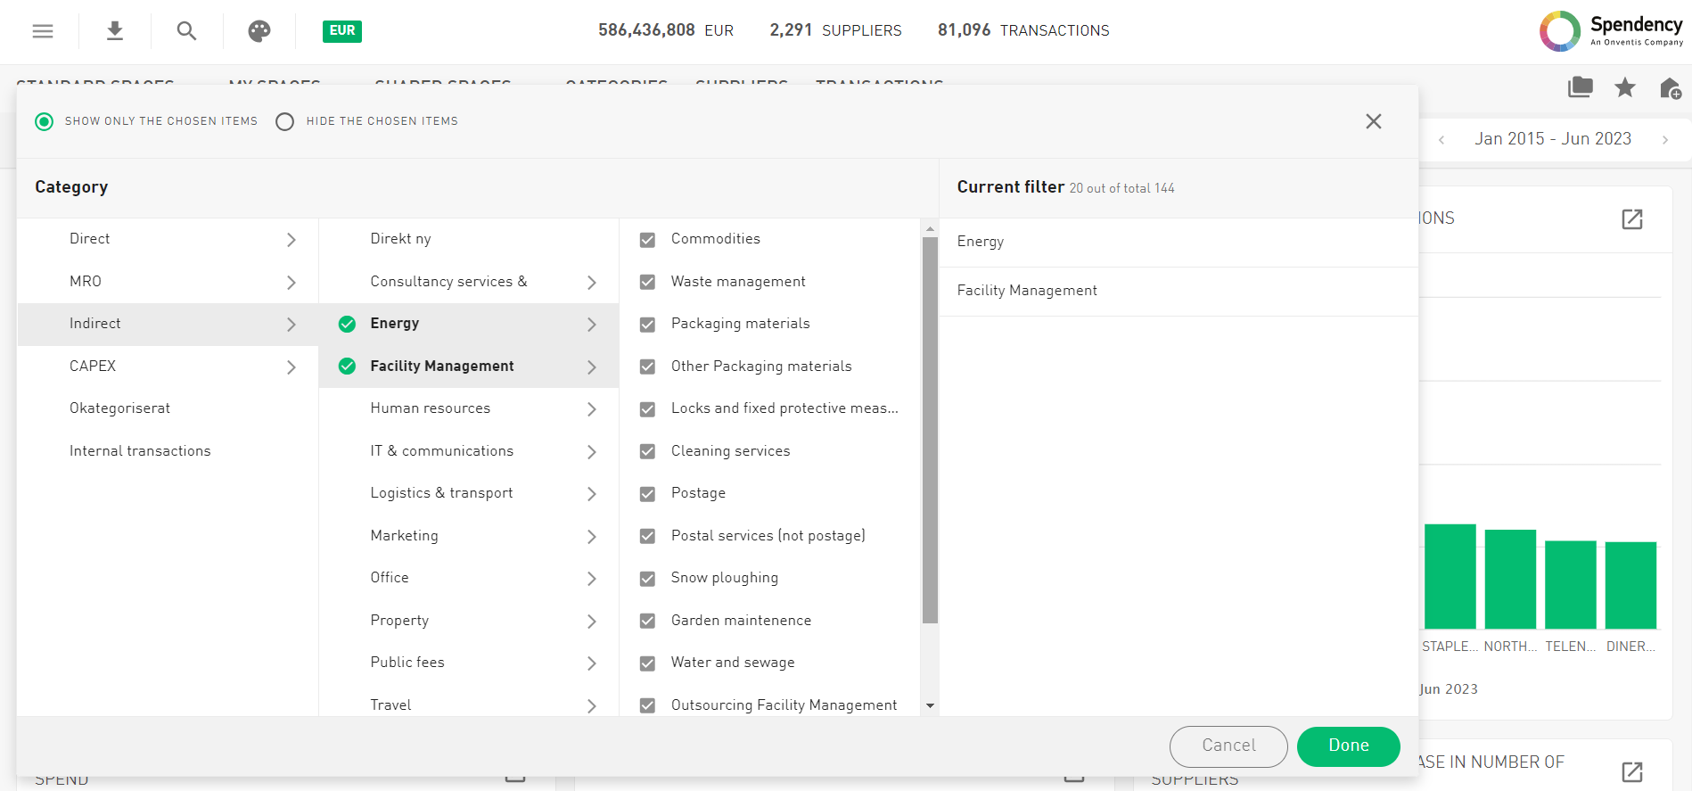Click the Done button
The width and height of the screenshot is (1692, 791).
pos(1348,746)
